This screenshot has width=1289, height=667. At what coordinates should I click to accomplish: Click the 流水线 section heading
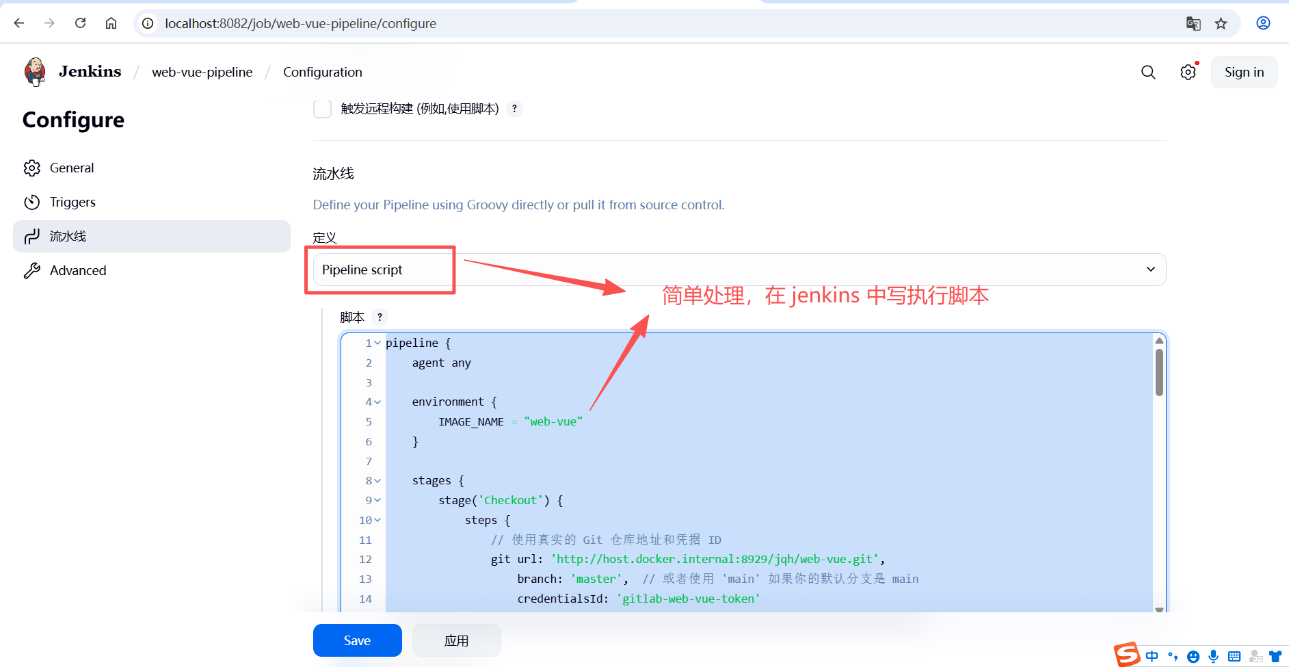[333, 173]
